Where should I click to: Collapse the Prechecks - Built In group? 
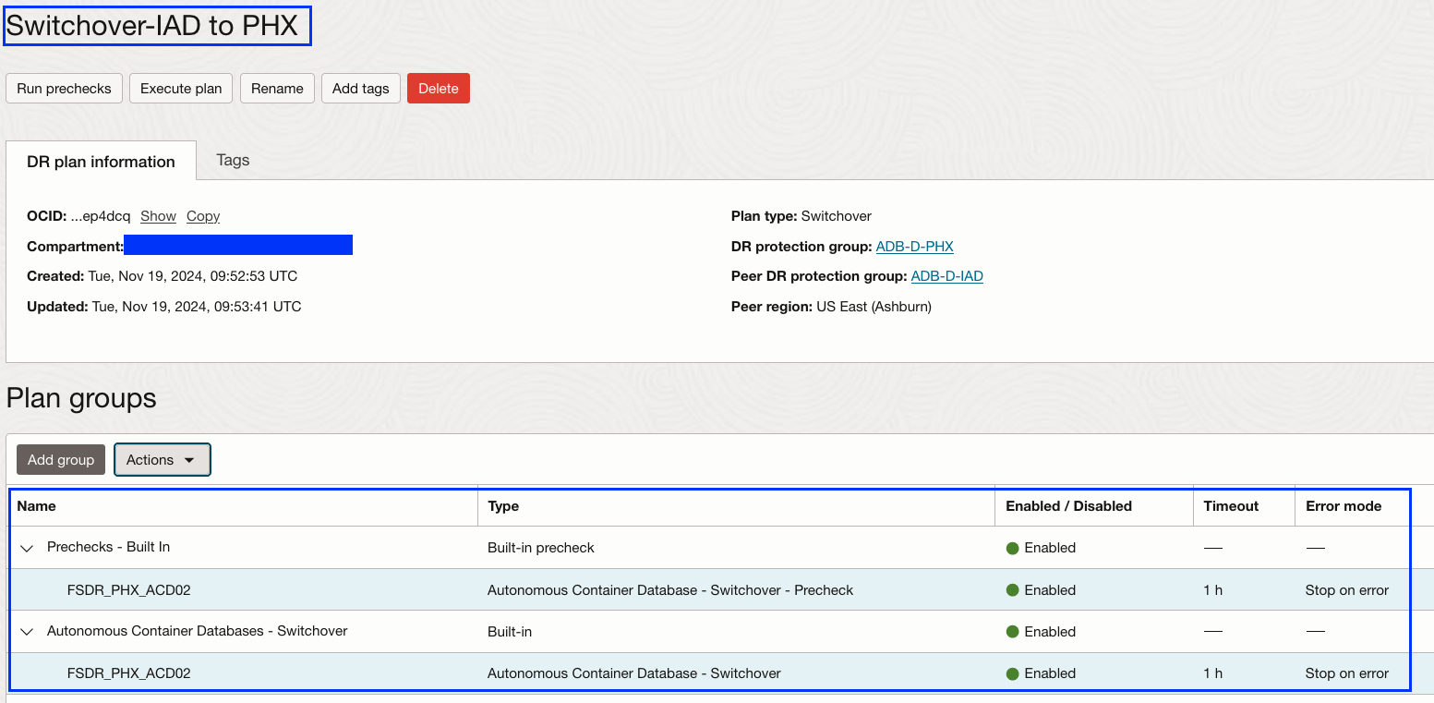27,548
